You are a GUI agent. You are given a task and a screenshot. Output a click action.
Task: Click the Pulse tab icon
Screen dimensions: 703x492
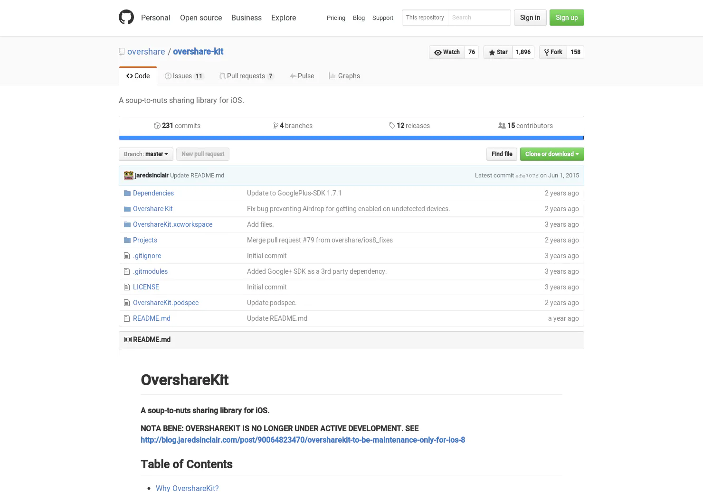tap(293, 76)
